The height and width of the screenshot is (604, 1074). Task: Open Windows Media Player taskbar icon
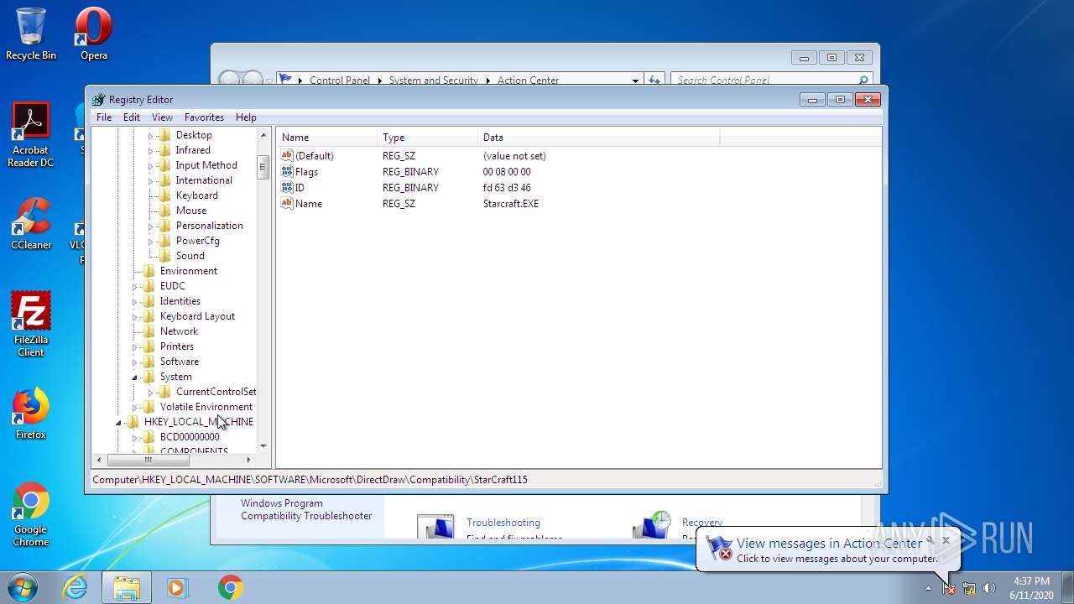pos(178,587)
